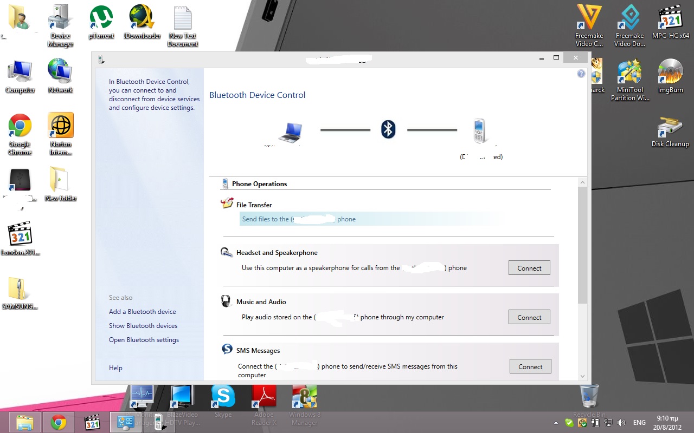Click the scrollbar down arrow in services list
The image size is (694, 433).
(582, 376)
